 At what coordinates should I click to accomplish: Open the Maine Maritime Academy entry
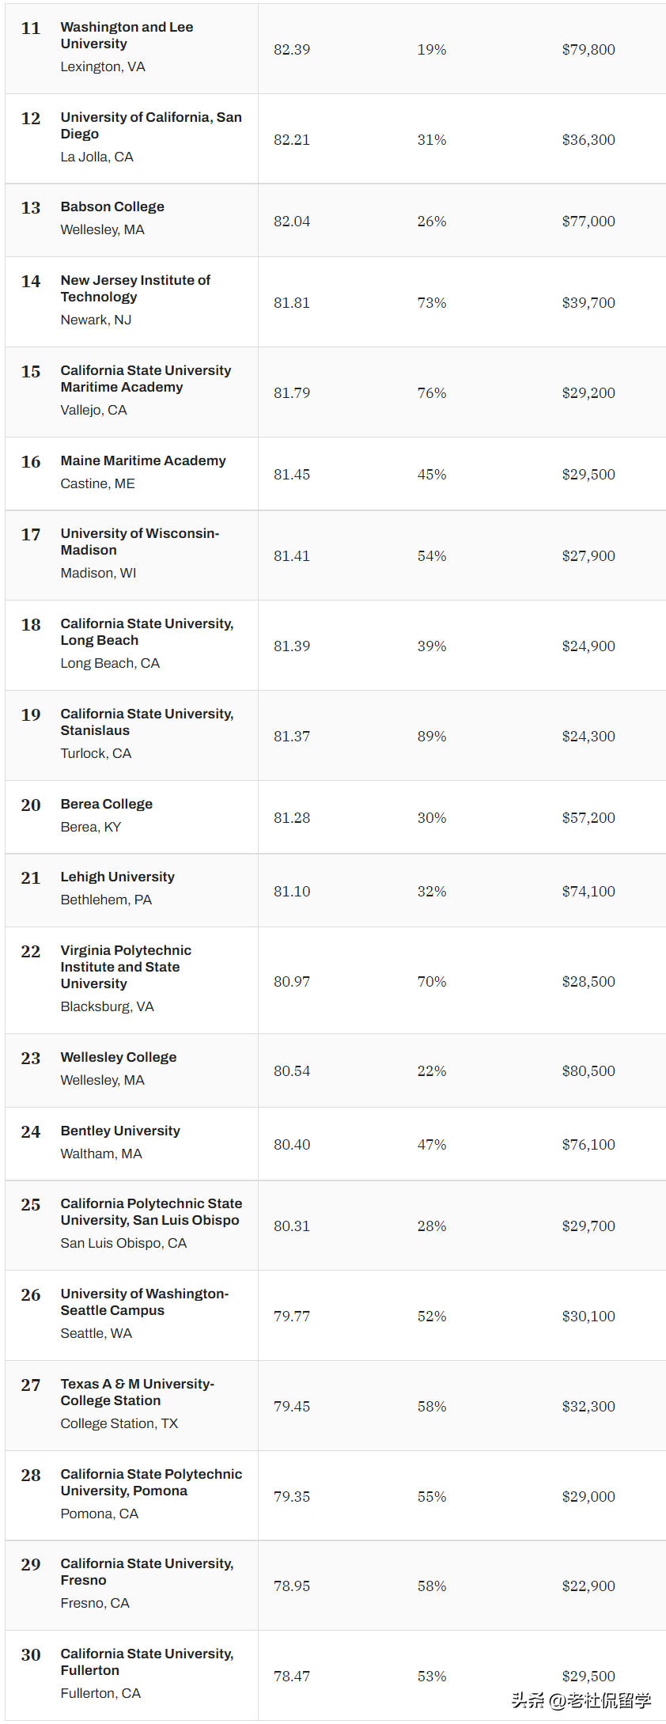(x=143, y=460)
